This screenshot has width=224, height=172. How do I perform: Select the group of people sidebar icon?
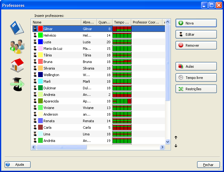(x=16, y=47)
